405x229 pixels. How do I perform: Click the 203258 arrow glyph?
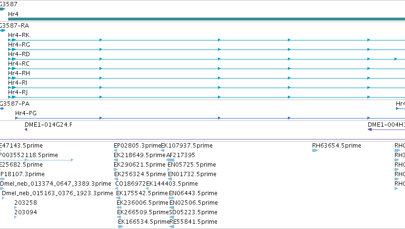(x=16, y=208)
